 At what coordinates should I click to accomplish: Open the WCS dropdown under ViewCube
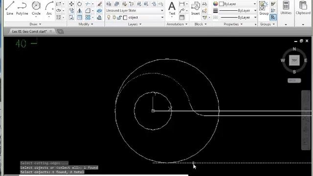coord(294,80)
